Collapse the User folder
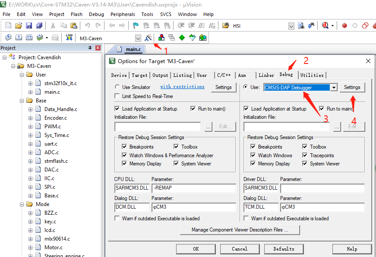The height and width of the screenshot is (257, 376). click(x=22, y=75)
